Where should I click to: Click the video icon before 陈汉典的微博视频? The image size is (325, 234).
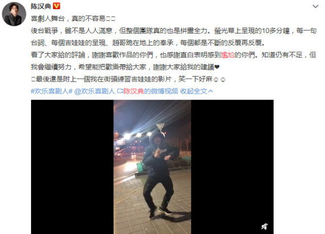120,91
